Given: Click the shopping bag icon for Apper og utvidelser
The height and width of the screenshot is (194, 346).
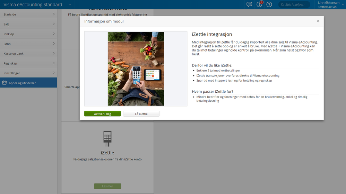Looking at the screenshot, I should click(x=5, y=83).
